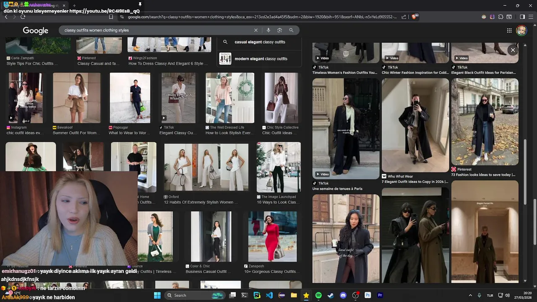Image resolution: width=537 pixels, height=302 pixels.
Task: Reload the current page
Action: (x=23, y=17)
